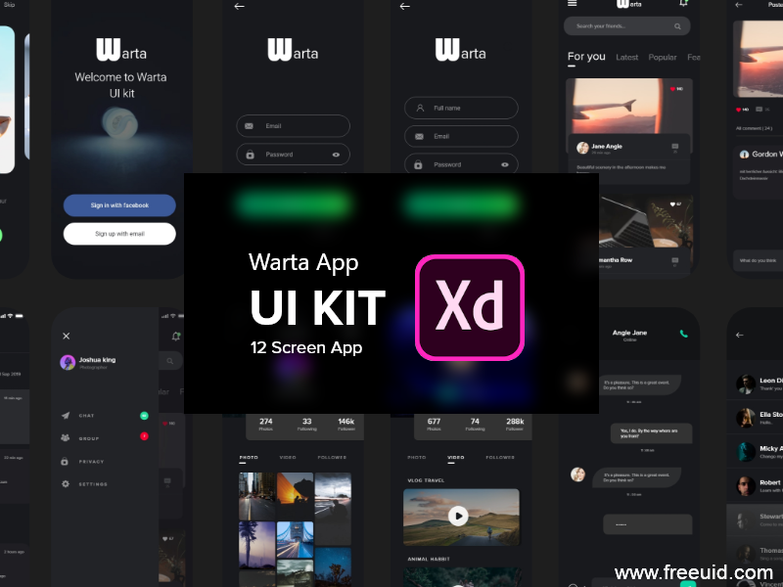Call Angle Jane using green phone icon
The image size is (783, 587).
(683, 334)
